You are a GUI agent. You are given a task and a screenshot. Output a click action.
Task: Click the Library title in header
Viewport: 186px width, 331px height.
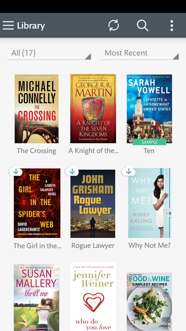click(x=31, y=26)
